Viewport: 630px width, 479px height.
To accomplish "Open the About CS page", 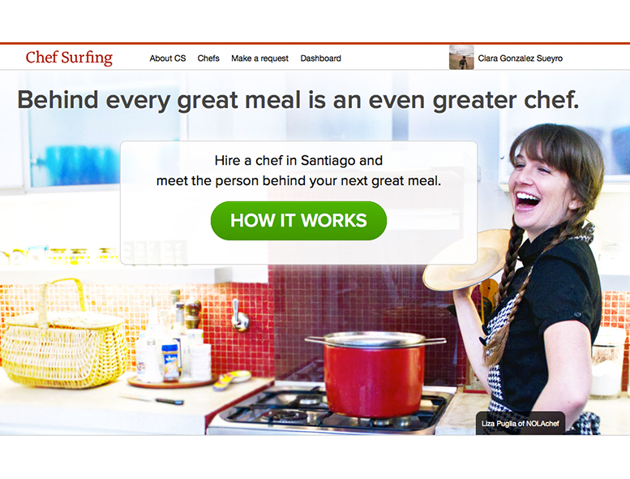I will click(168, 58).
